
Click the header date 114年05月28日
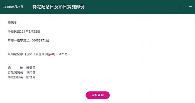(13, 7)
